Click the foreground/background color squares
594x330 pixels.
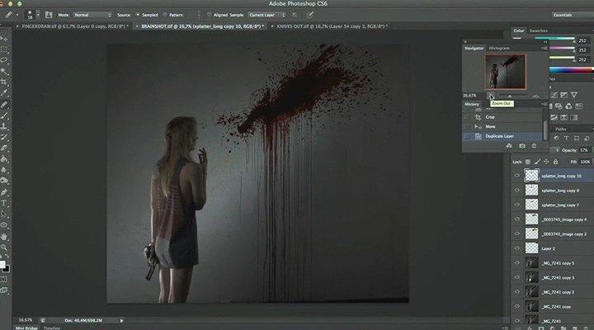[5, 266]
